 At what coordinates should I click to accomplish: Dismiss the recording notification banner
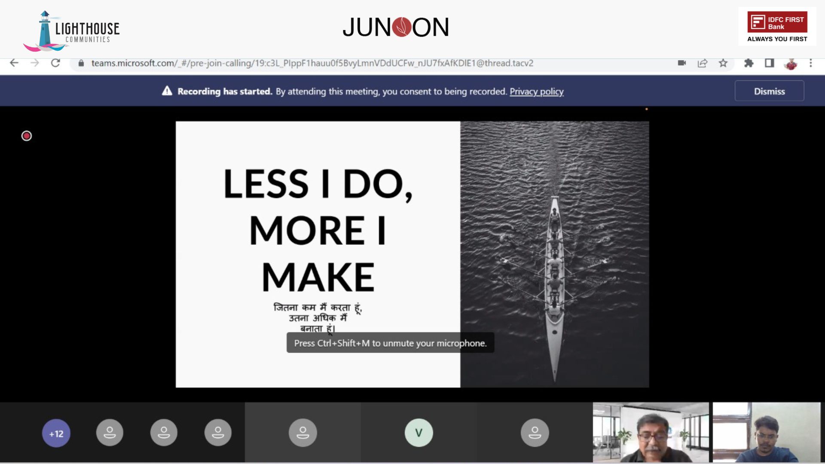pos(769,91)
